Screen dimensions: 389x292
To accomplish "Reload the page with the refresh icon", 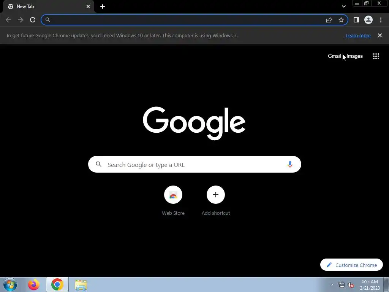I will pos(33,20).
